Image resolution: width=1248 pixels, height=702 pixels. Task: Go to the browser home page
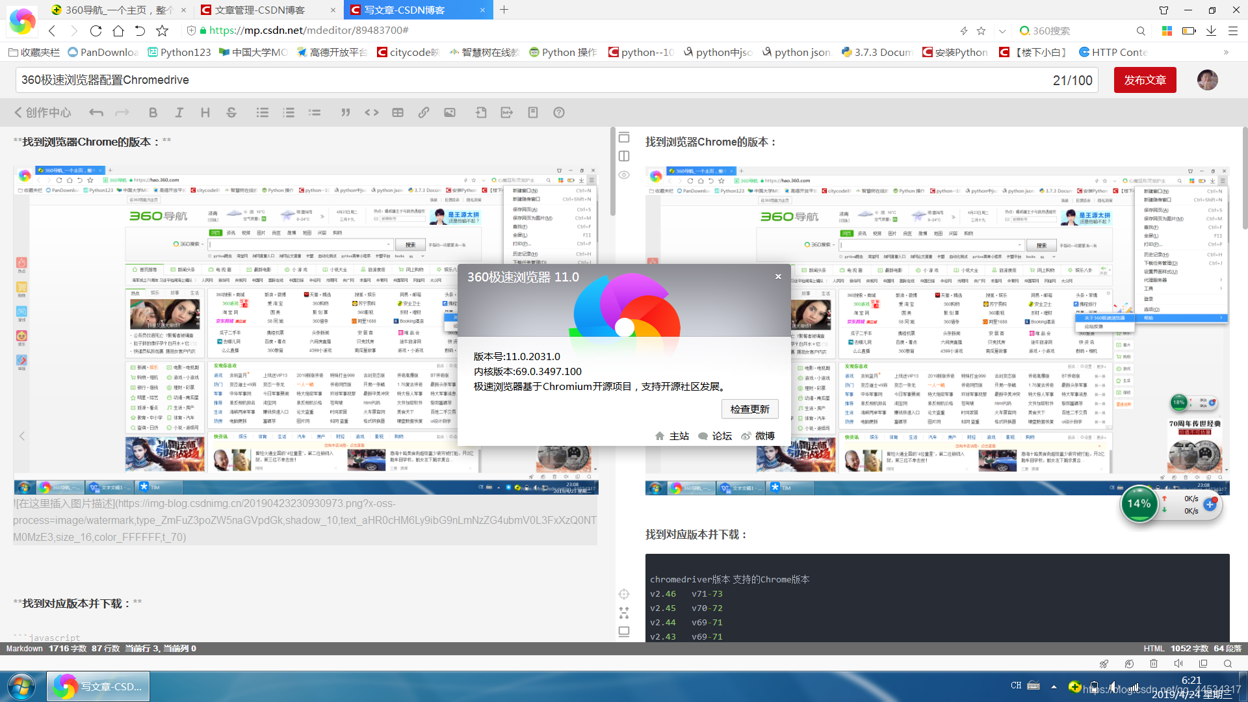pos(118,31)
